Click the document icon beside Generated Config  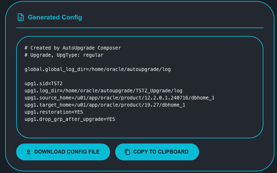tap(21, 17)
